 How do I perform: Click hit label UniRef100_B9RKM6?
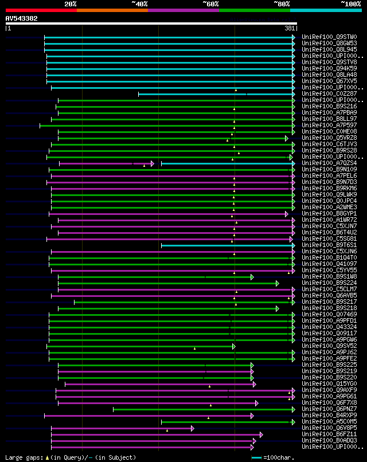pos(329,188)
